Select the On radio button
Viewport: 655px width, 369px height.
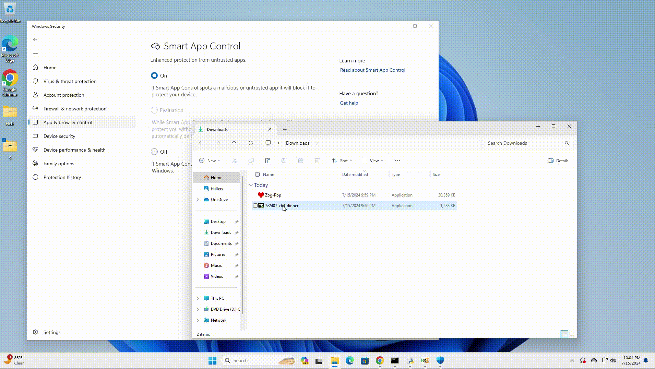point(154,75)
